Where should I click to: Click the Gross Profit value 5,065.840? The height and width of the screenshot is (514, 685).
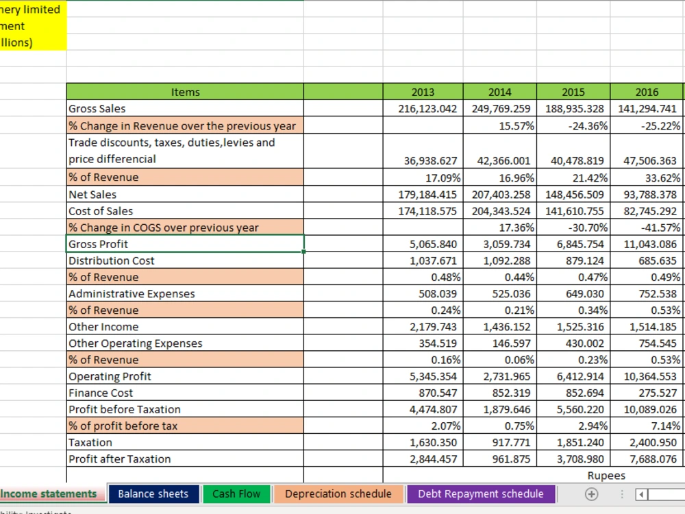point(423,244)
